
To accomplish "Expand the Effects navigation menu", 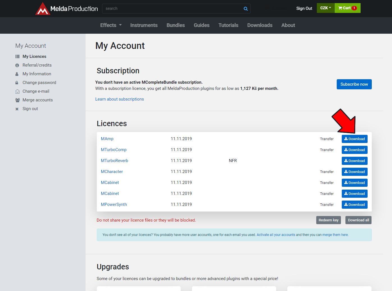I will [111, 25].
